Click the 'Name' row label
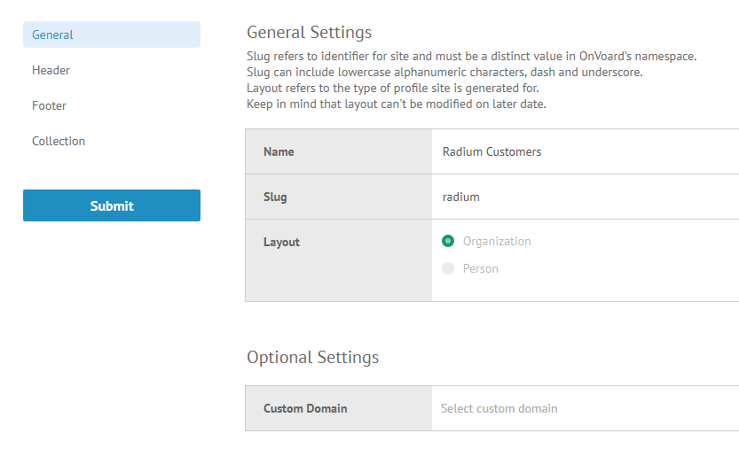This screenshot has height=464, width=739. (x=279, y=151)
